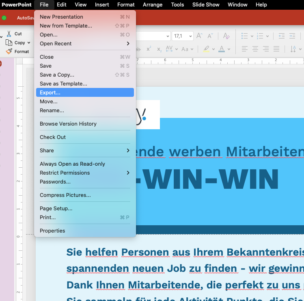This screenshot has height=301, width=304.
Task: Click the Format painter brush icon
Action: [9, 51]
